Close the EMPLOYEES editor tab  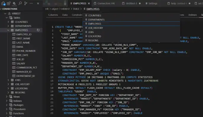[x=89, y=4]
